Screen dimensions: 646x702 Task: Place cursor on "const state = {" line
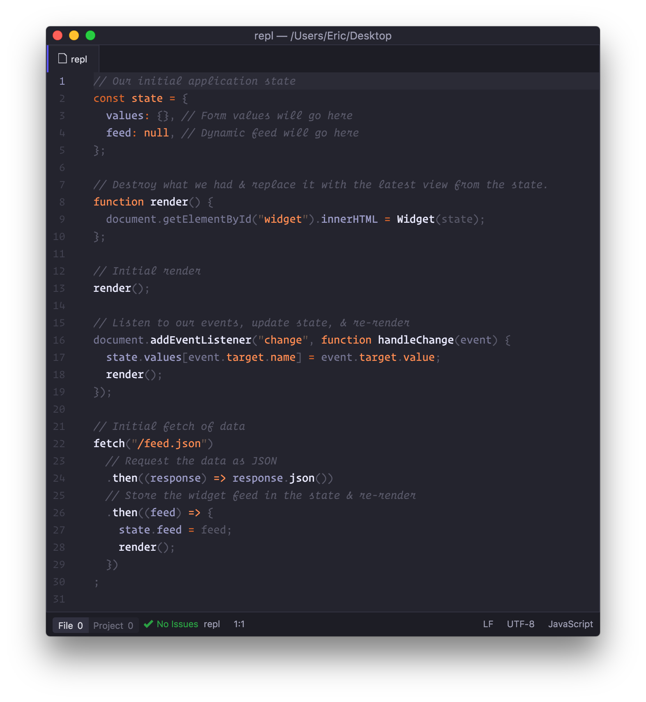click(x=141, y=98)
